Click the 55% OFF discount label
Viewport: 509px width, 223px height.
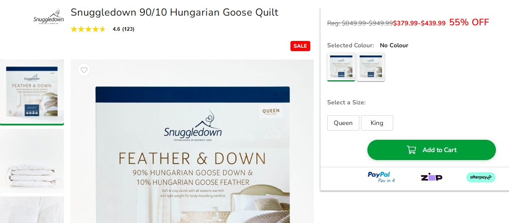[x=469, y=22]
